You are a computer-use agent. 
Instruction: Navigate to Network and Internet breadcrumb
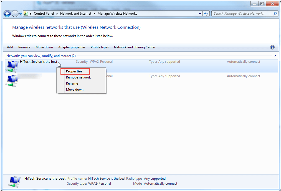(x=76, y=14)
